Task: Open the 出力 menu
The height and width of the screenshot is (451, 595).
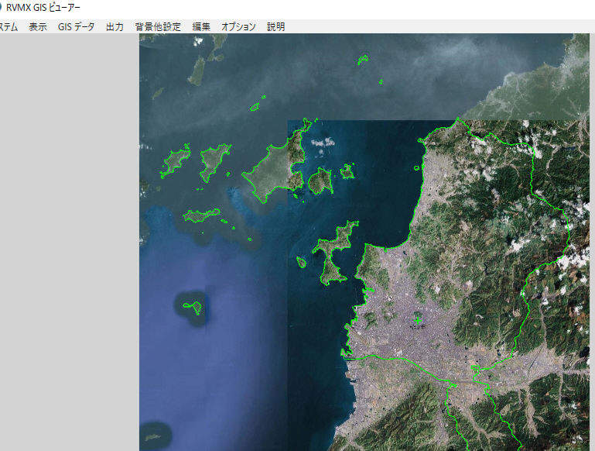Action: point(115,26)
